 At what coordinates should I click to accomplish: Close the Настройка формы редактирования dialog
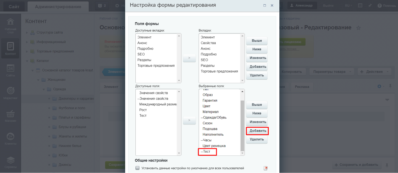(x=272, y=5)
